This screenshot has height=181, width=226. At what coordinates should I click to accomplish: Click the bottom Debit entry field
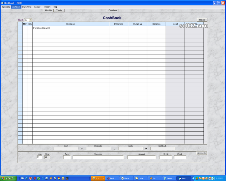166,157
